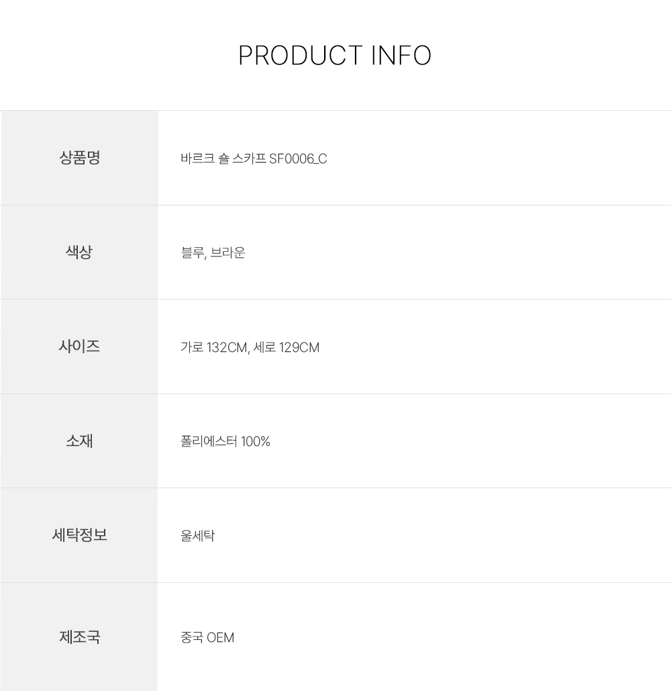Click the PRODUCT INFO heading

click(x=335, y=56)
